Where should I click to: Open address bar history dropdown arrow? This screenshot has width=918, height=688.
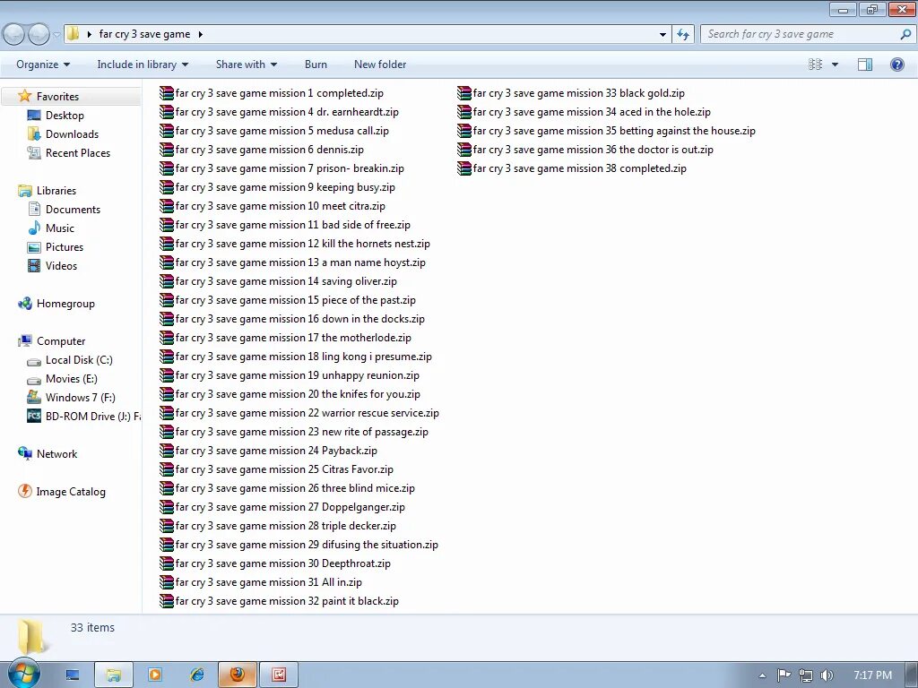tap(663, 35)
